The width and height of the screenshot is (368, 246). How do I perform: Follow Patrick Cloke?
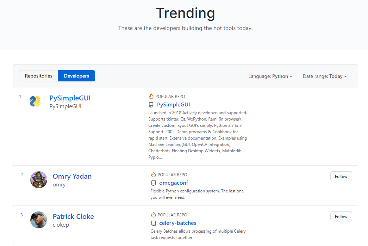coord(341,217)
